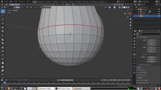This screenshot has width=161, height=90.
Task: Open the timeline キーイング menu
Action: (14, 80)
